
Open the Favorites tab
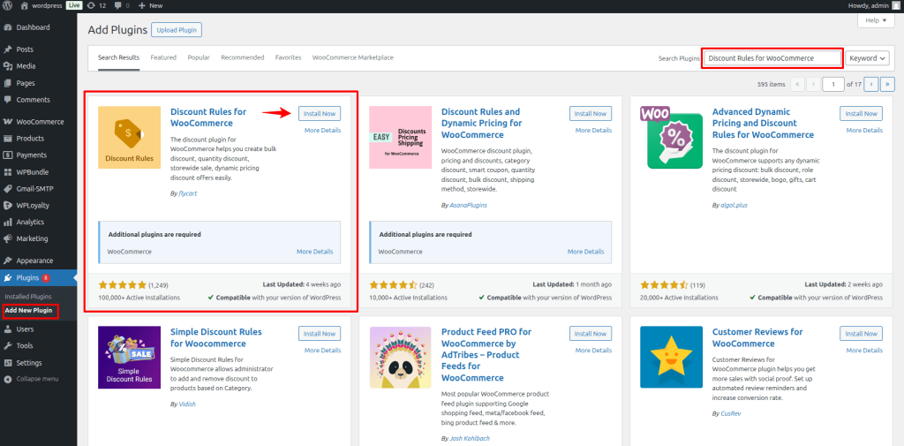click(289, 57)
